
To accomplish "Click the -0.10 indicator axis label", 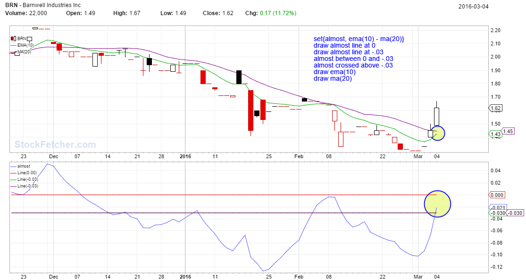I will (496, 255).
